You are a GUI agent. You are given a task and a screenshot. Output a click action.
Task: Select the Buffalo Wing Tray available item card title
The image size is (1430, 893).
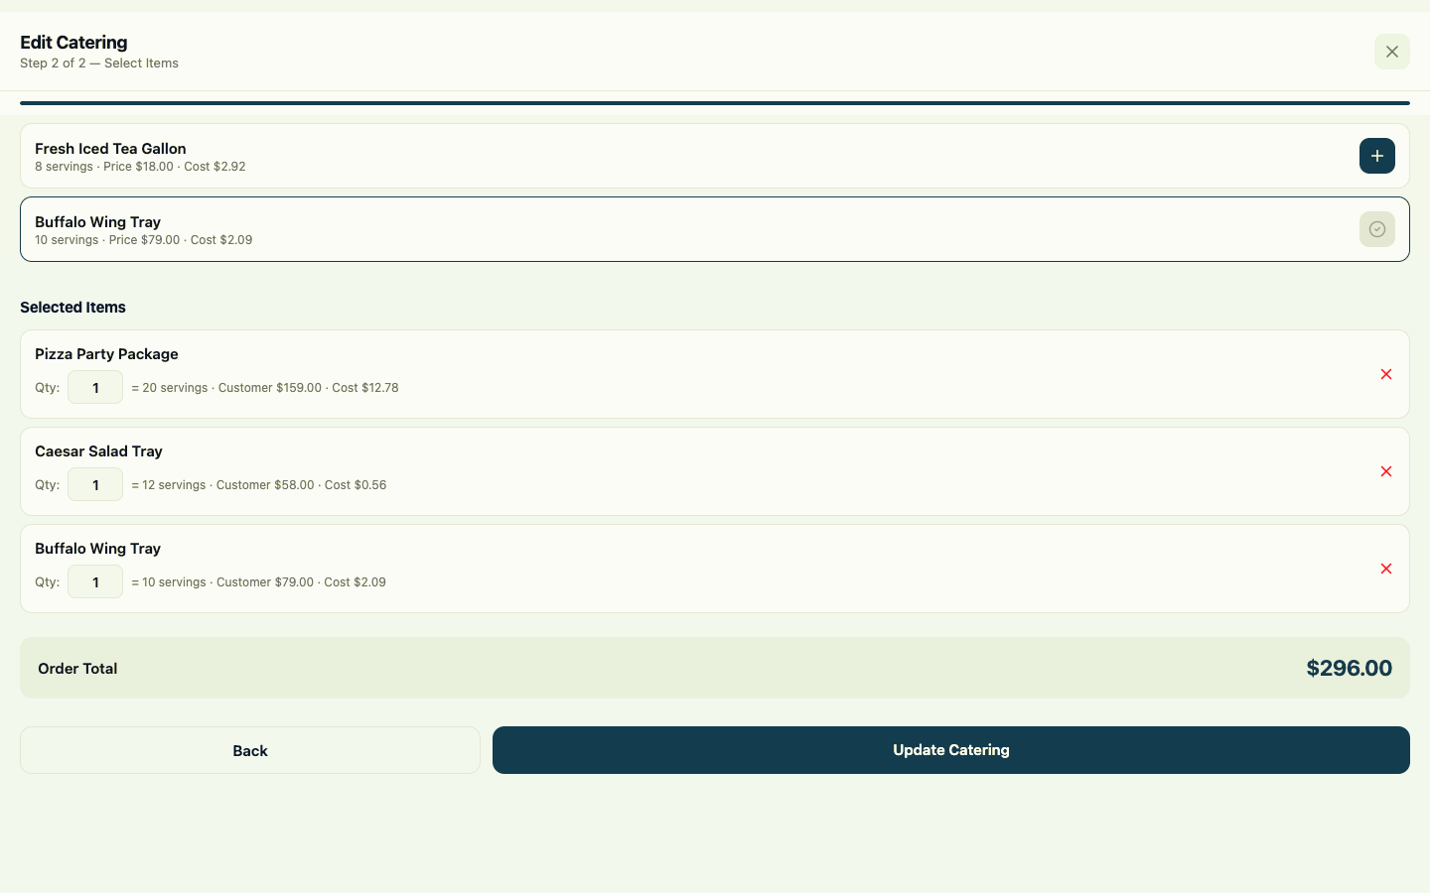[97, 222]
